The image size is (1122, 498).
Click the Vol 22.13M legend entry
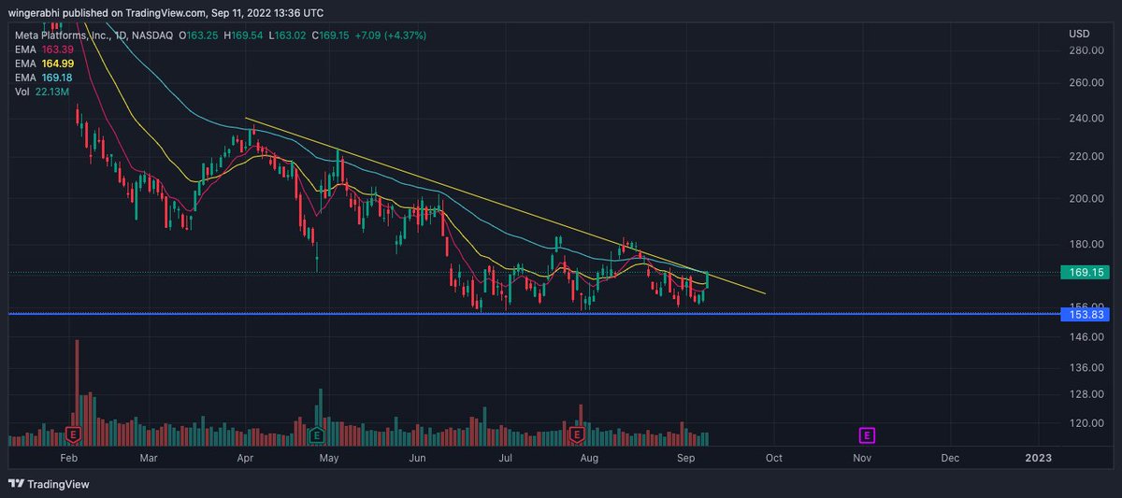coord(40,90)
